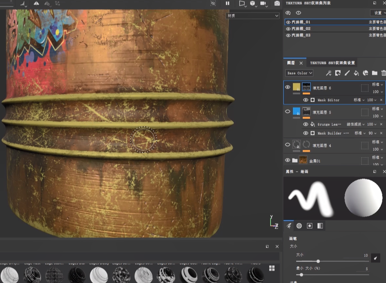Add a new folder in layers panel

click(x=374, y=73)
